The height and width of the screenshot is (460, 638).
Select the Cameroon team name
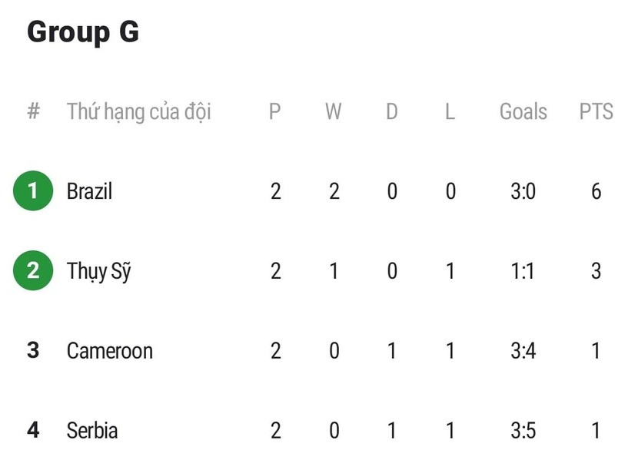(109, 351)
